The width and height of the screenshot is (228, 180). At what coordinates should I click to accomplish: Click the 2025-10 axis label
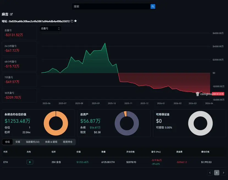click(x=112, y=103)
